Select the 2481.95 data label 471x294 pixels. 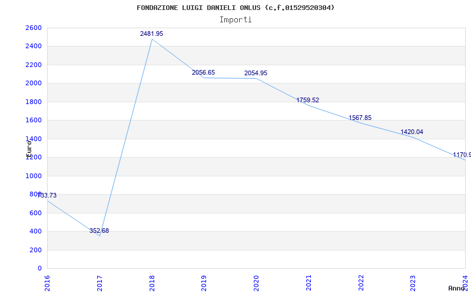(151, 34)
